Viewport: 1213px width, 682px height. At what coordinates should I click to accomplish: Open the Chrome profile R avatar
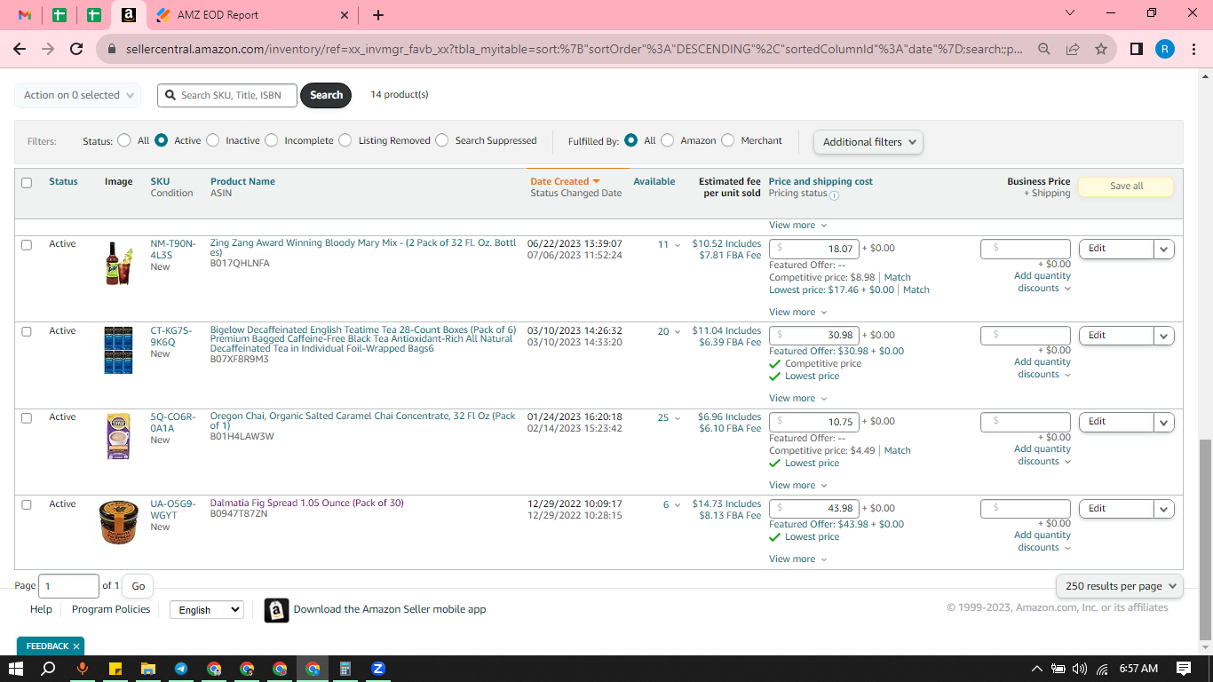tap(1165, 50)
